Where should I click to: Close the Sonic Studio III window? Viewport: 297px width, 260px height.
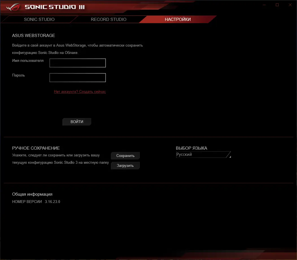(x=290, y=5)
